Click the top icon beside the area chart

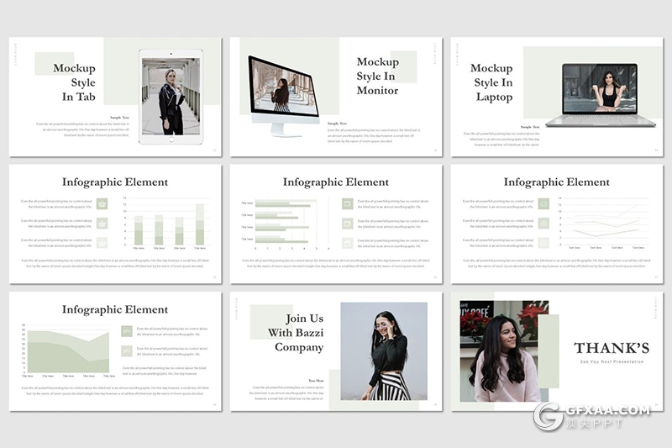coord(126,331)
